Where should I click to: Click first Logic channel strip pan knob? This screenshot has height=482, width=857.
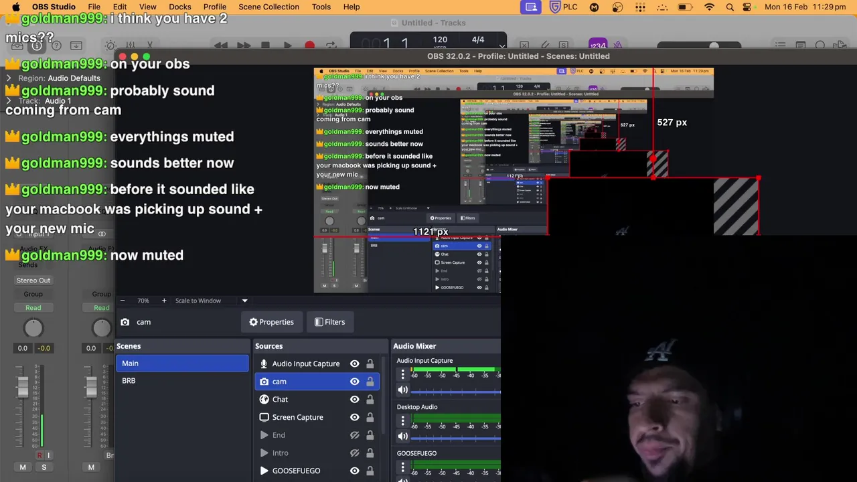(x=33, y=328)
